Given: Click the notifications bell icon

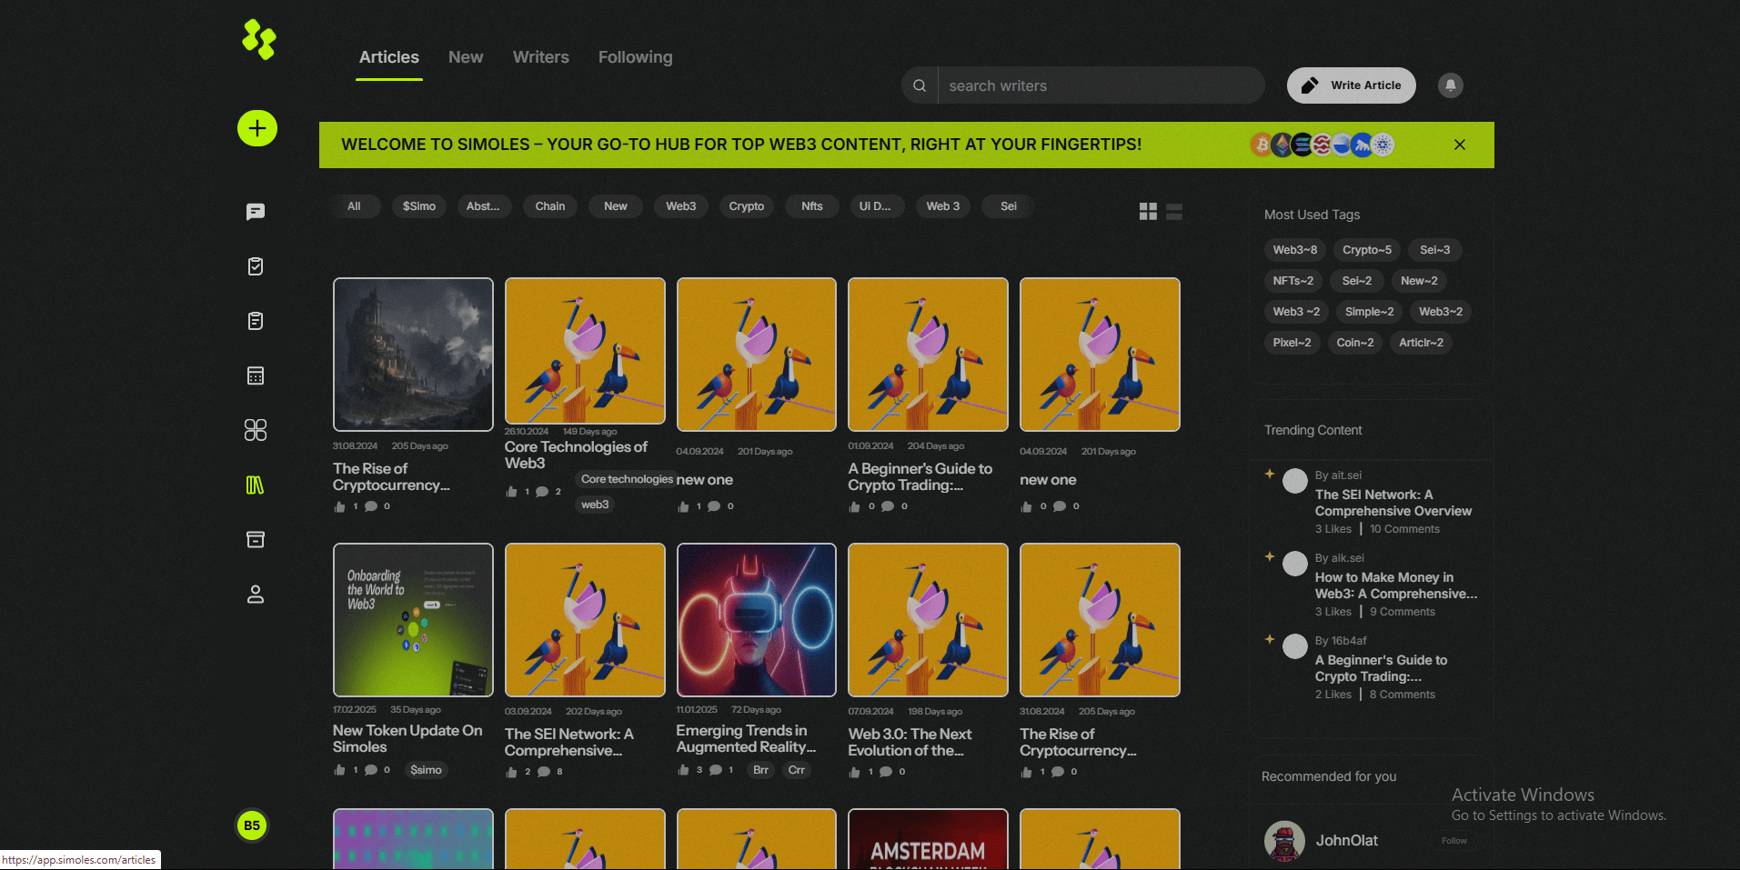Looking at the screenshot, I should click(1450, 85).
